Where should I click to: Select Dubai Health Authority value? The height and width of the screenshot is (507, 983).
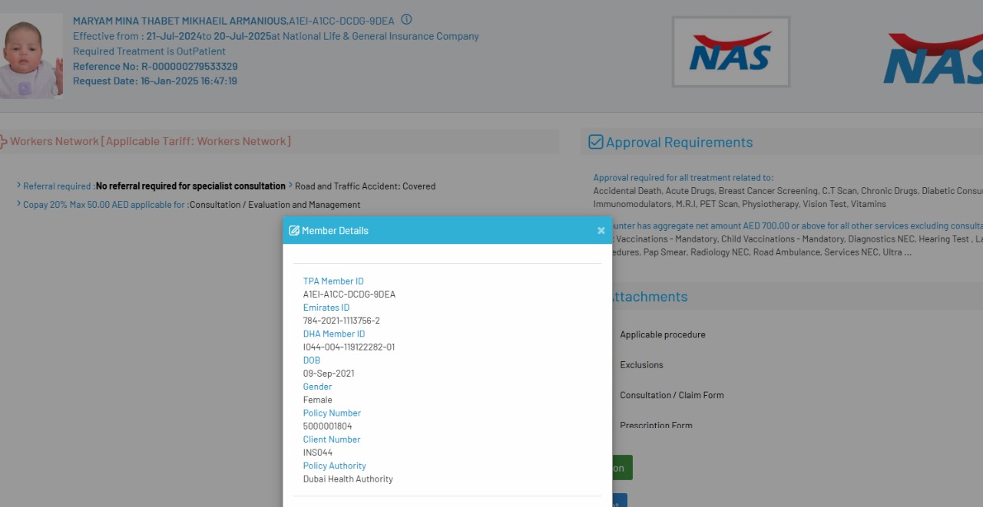[348, 479]
